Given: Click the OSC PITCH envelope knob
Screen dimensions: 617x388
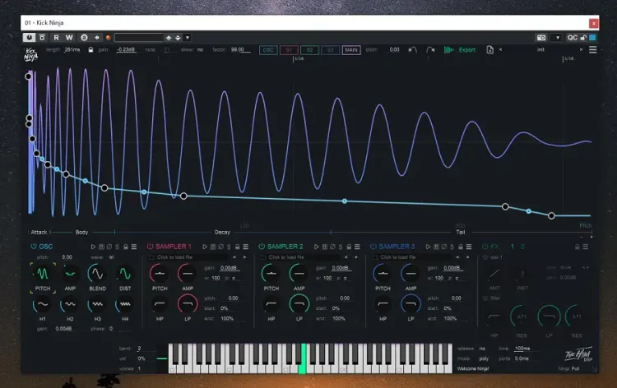Looking at the screenshot, I should pyautogui.click(x=43, y=273).
